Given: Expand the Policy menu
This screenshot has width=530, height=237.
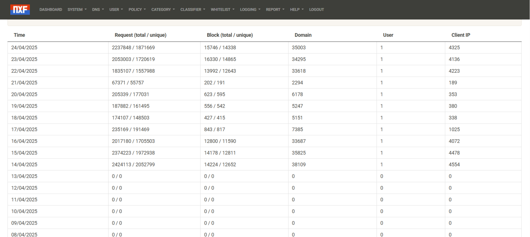Looking at the screenshot, I should click(x=137, y=10).
